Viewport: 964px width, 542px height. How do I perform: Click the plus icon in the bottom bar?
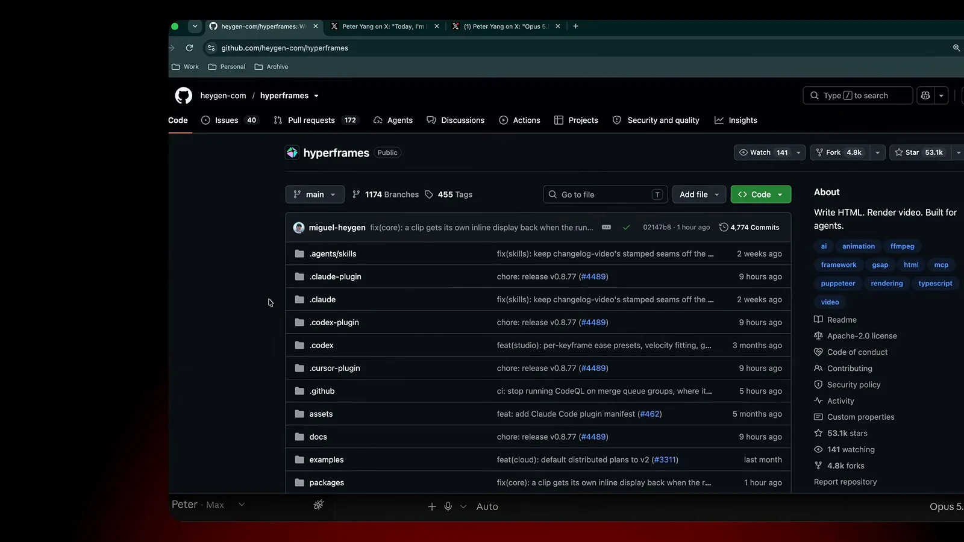(432, 506)
